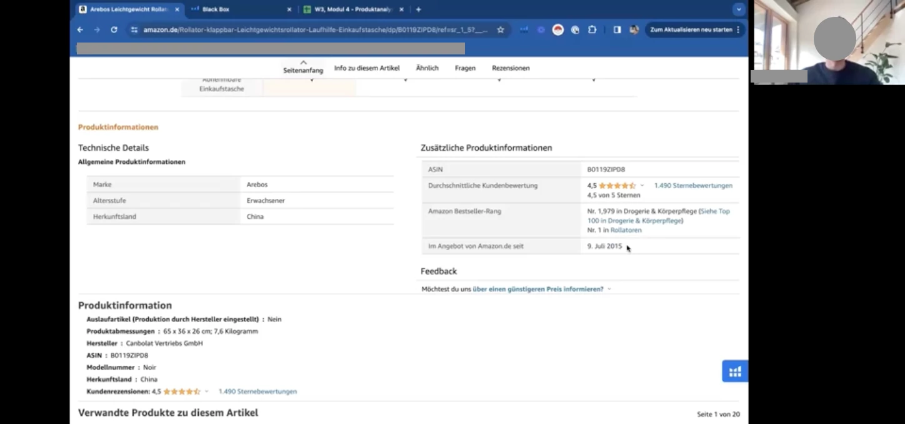This screenshot has width=905, height=424.
Task: Open the Chrome profile avatar
Action: pos(634,29)
